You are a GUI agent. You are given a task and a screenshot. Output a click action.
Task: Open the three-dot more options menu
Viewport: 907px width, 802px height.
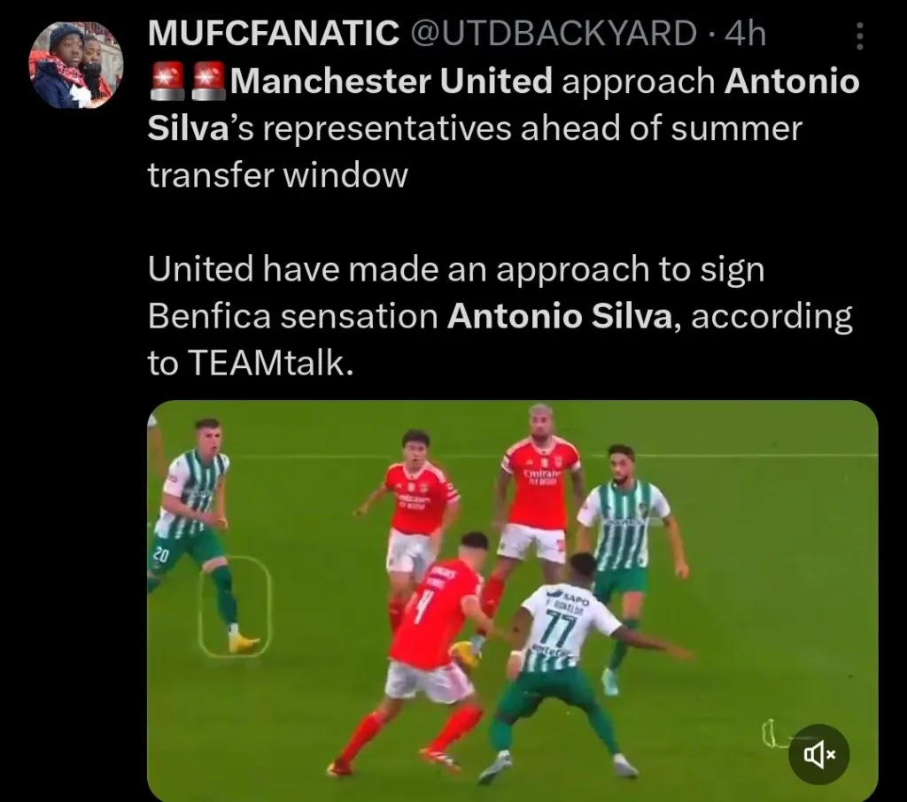click(859, 35)
